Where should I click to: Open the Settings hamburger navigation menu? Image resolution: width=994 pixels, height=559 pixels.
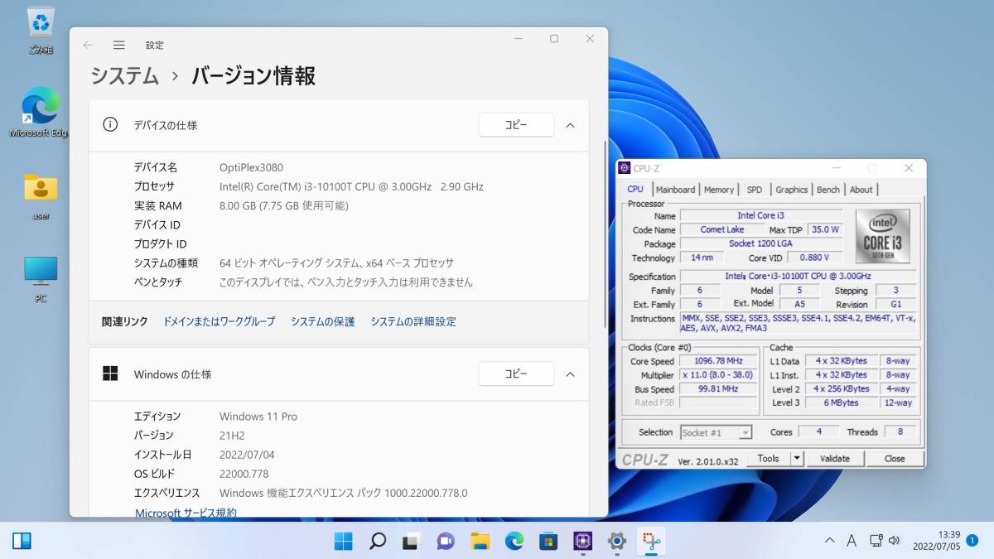(x=119, y=45)
